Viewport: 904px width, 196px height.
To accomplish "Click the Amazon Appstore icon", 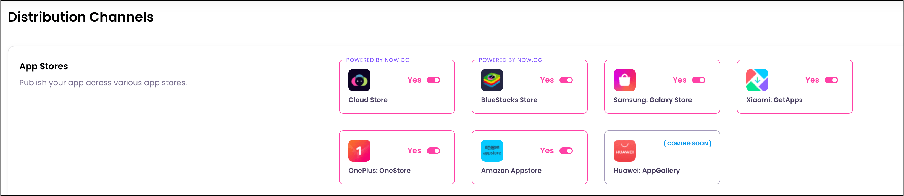I will [492, 151].
